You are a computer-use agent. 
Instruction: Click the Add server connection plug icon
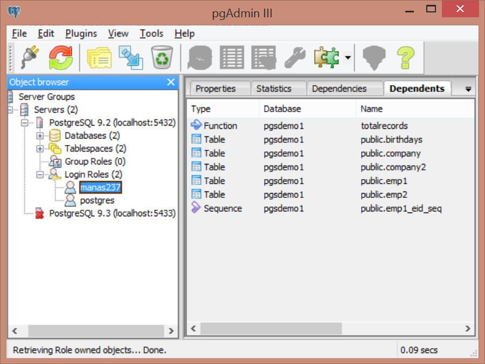click(x=30, y=58)
